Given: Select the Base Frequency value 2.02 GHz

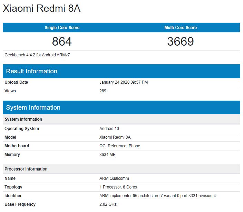Looking at the screenshot, I should [108, 204].
